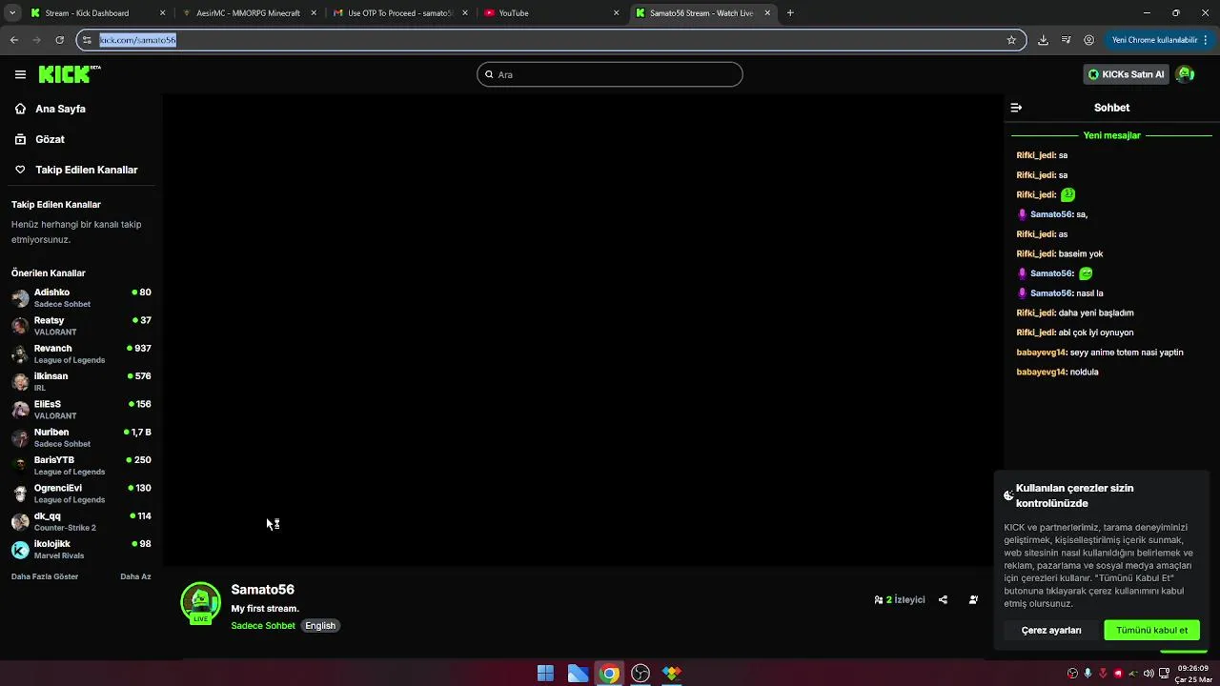Click the Sadece Sohbet category link under Samato56
The height and width of the screenshot is (686, 1220).
(263, 626)
